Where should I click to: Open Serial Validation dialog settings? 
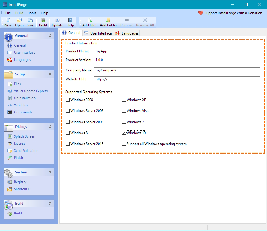click(x=23, y=151)
